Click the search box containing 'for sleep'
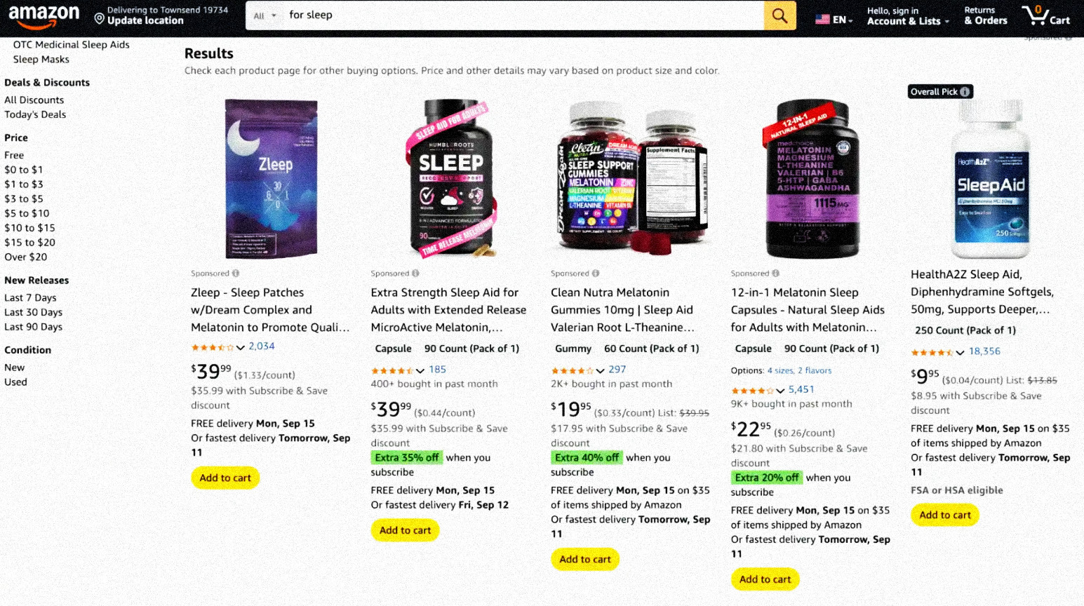 click(x=519, y=15)
